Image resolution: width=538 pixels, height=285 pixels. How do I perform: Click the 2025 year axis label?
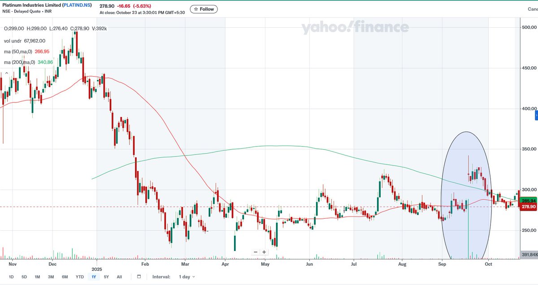[x=97, y=269]
